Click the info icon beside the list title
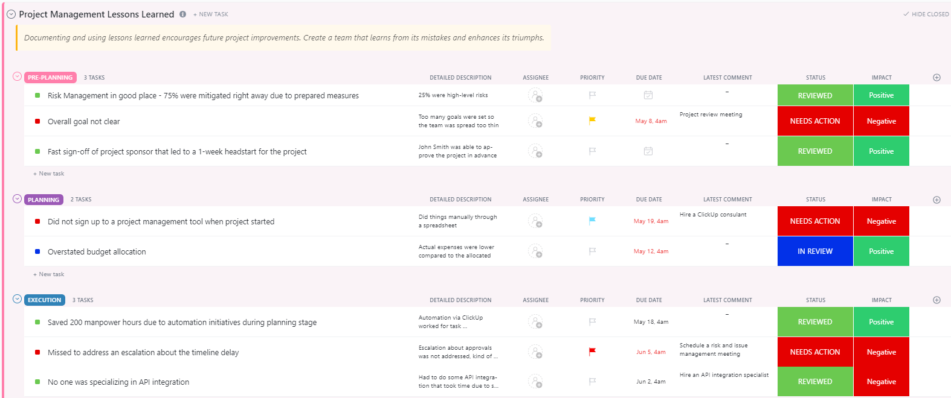This screenshot has width=951, height=398. pyautogui.click(x=182, y=14)
